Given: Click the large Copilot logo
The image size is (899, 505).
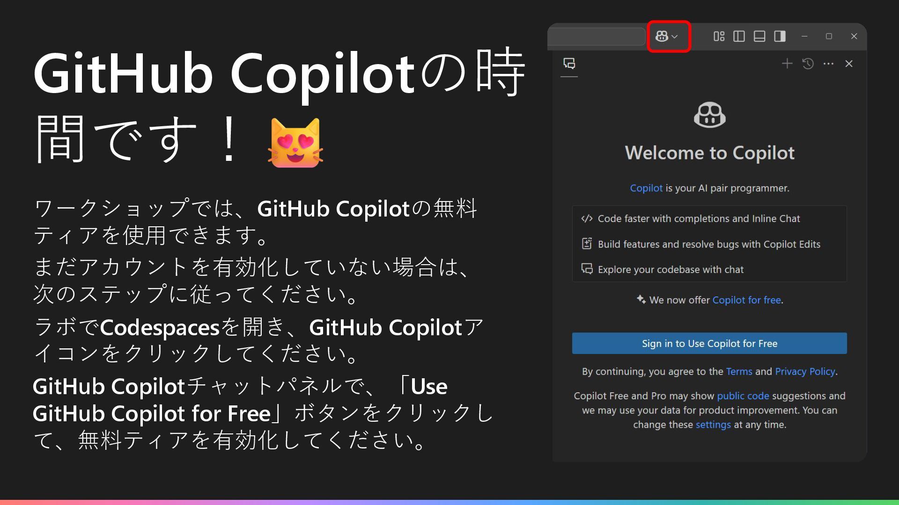Looking at the screenshot, I should click(x=709, y=115).
